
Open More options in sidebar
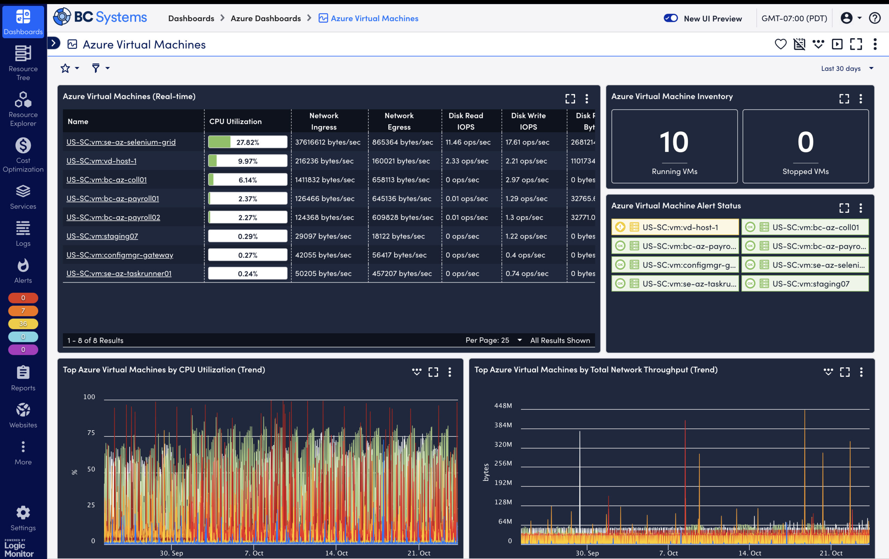point(23,453)
